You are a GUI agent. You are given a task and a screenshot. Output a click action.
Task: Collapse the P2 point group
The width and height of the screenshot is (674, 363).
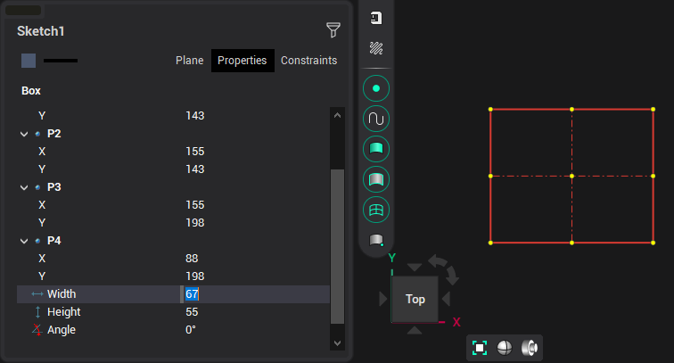click(24, 134)
